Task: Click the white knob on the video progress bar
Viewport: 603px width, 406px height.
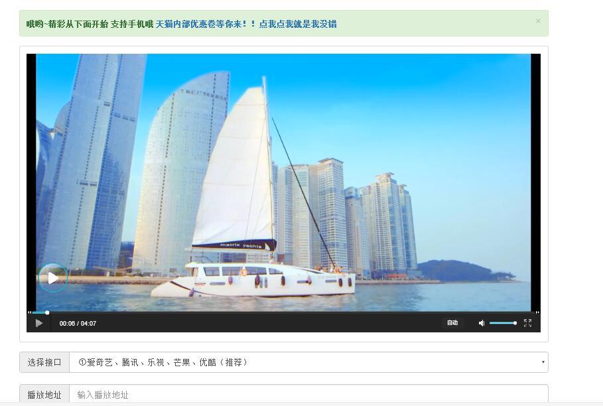Action: pyautogui.click(x=47, y=312)
